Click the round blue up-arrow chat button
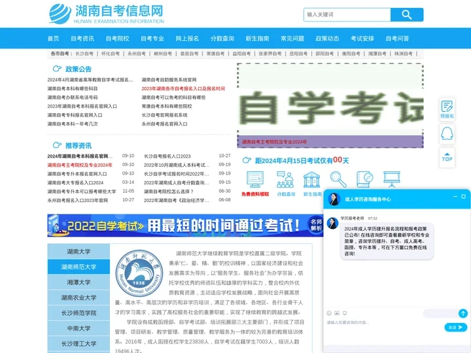471x353 pixels. tap(463, 313)
